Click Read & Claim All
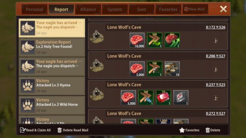246x138 pixels. (x=35, y=130)
